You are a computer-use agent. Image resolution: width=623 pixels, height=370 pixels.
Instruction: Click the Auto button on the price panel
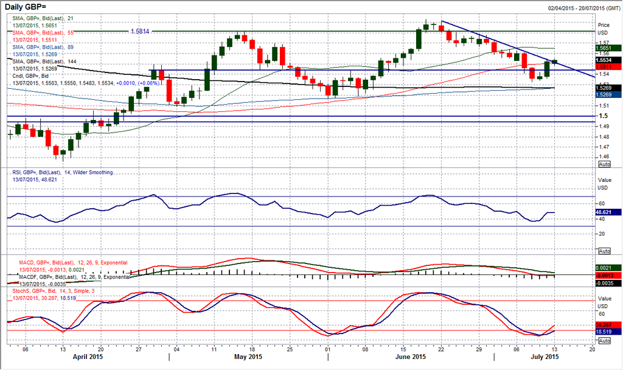(x=604, y=164)
